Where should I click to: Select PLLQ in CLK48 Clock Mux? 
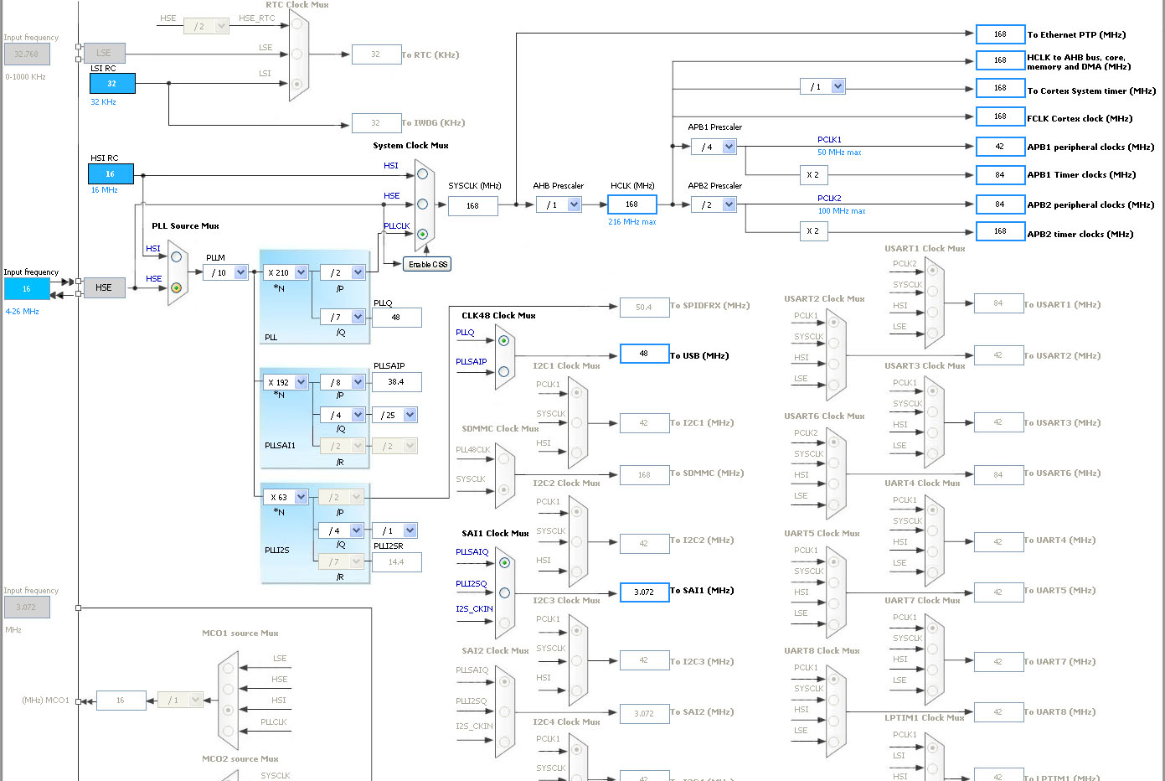point(503,341)
